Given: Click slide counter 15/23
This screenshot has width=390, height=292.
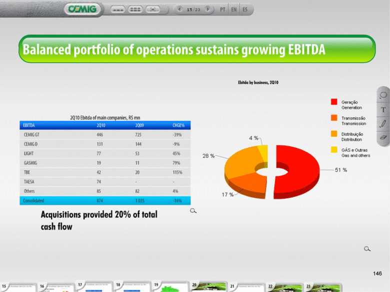Looking at the screenshot, I should point(193,9).
